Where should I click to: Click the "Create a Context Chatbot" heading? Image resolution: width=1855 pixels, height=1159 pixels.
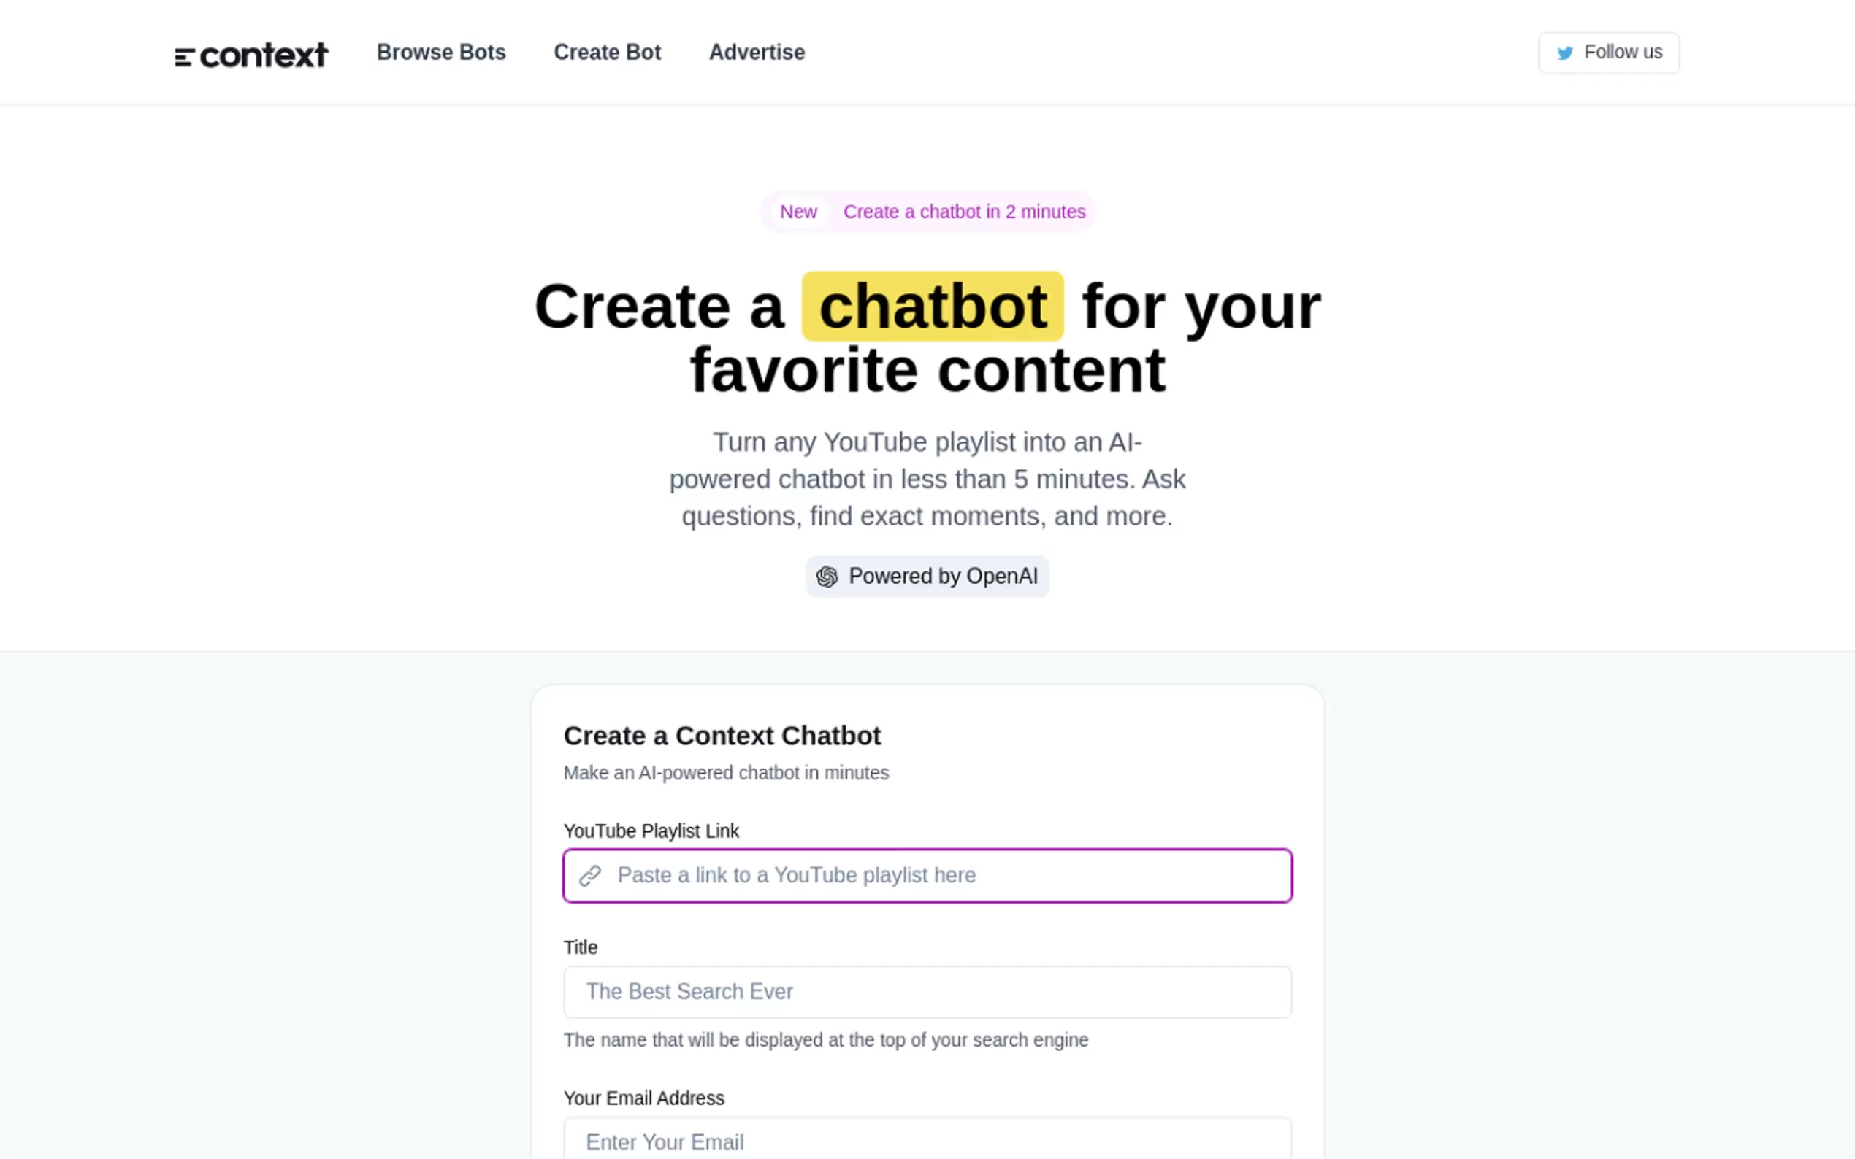pyautogui.click(x=722, y=736)
